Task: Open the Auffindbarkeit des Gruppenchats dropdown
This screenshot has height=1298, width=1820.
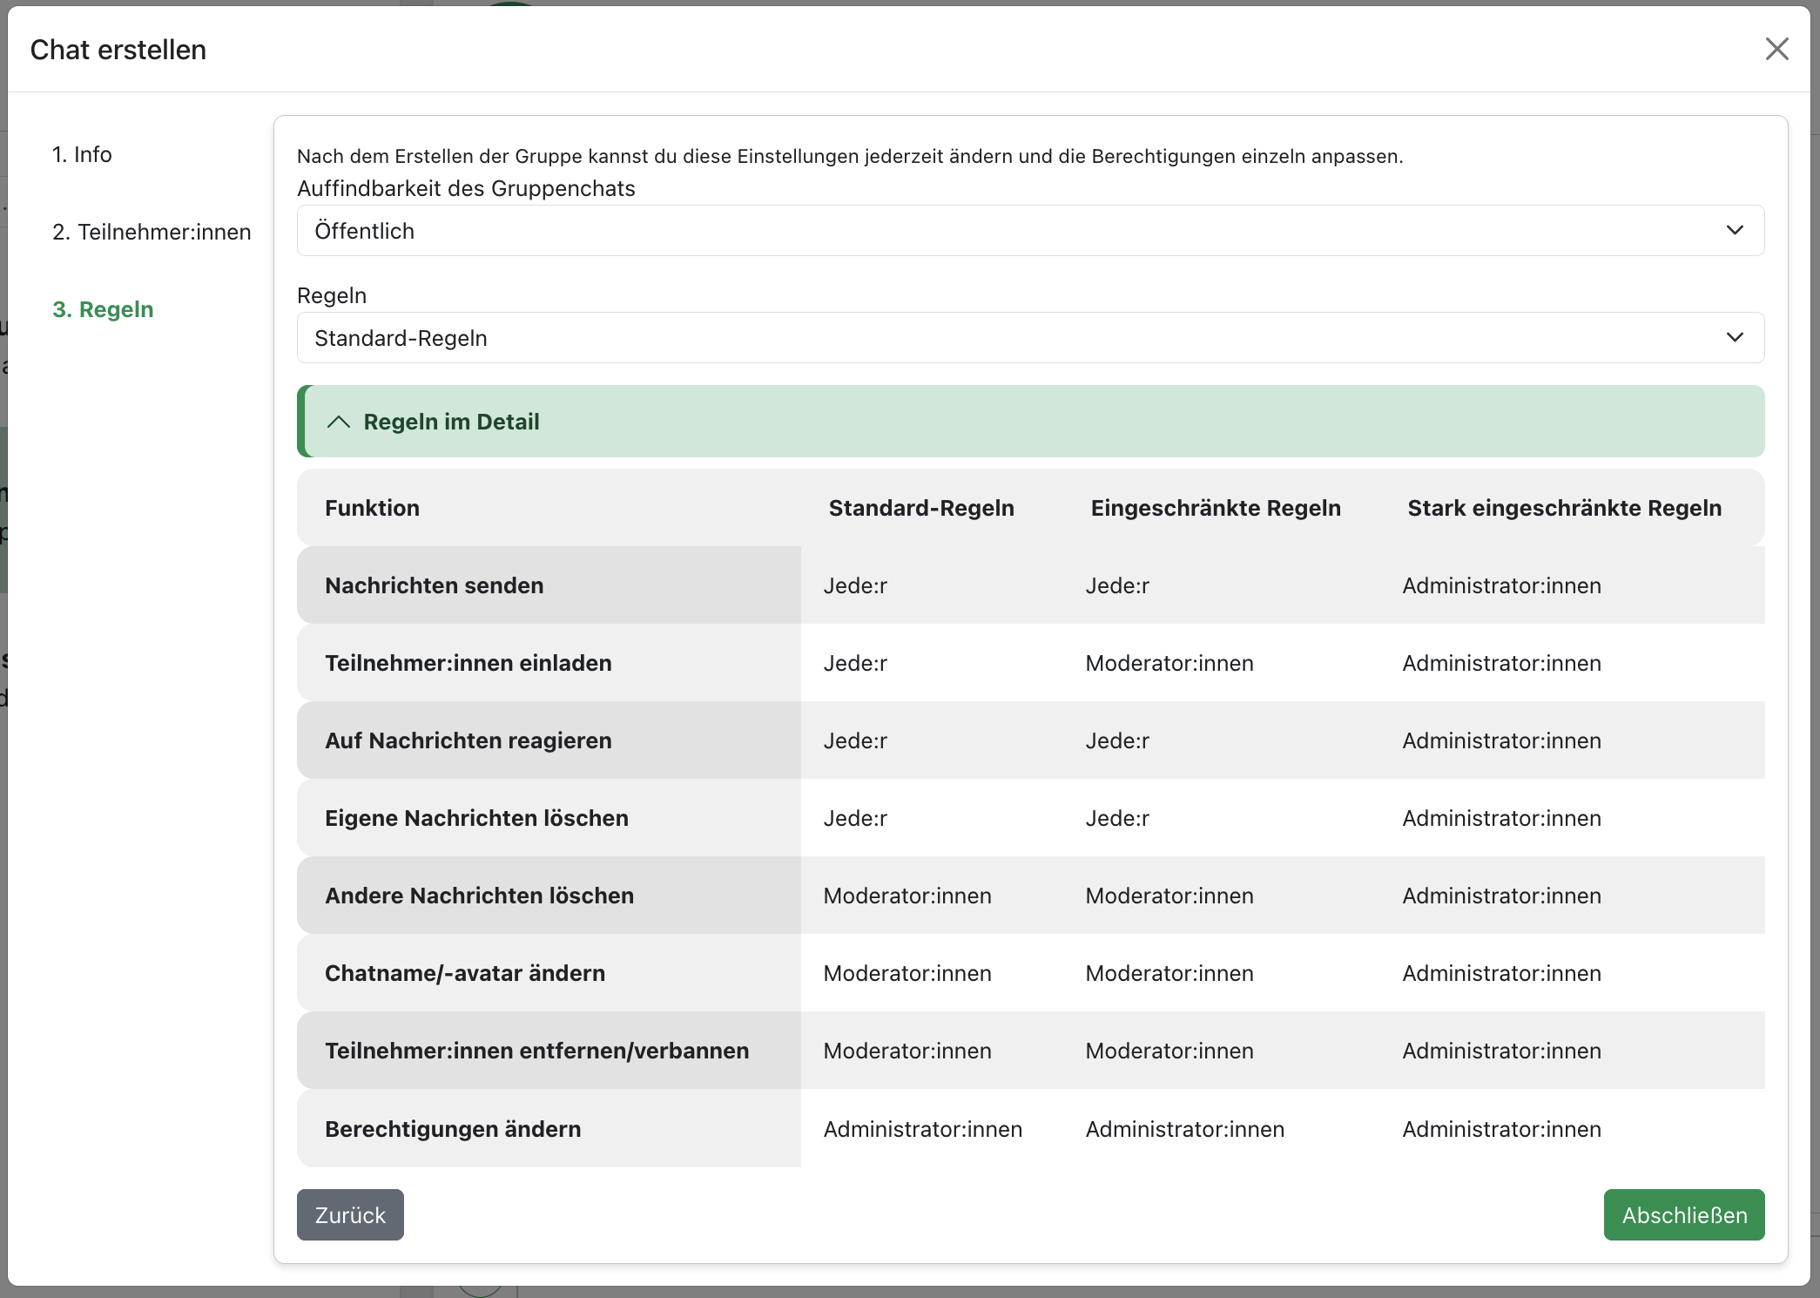Action: point(1029,231)
